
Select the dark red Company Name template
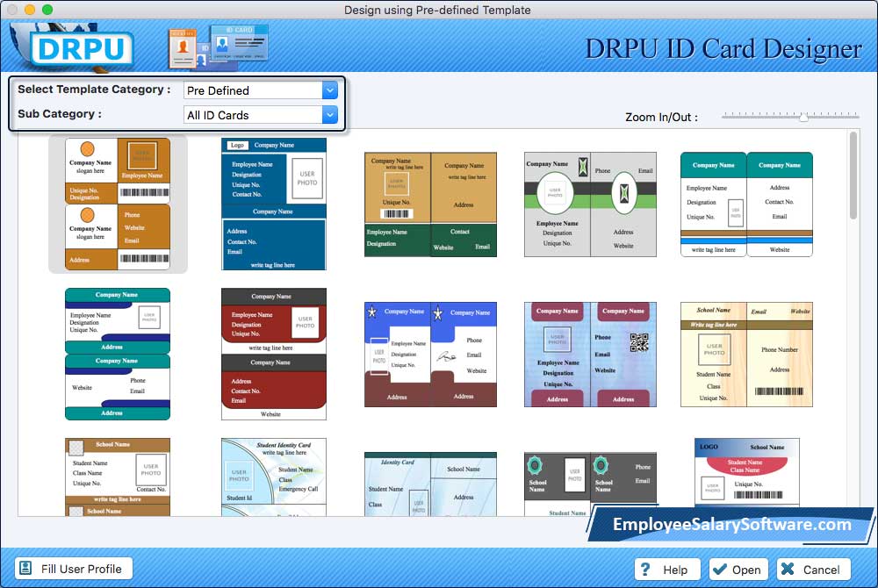tap(273, 354)
